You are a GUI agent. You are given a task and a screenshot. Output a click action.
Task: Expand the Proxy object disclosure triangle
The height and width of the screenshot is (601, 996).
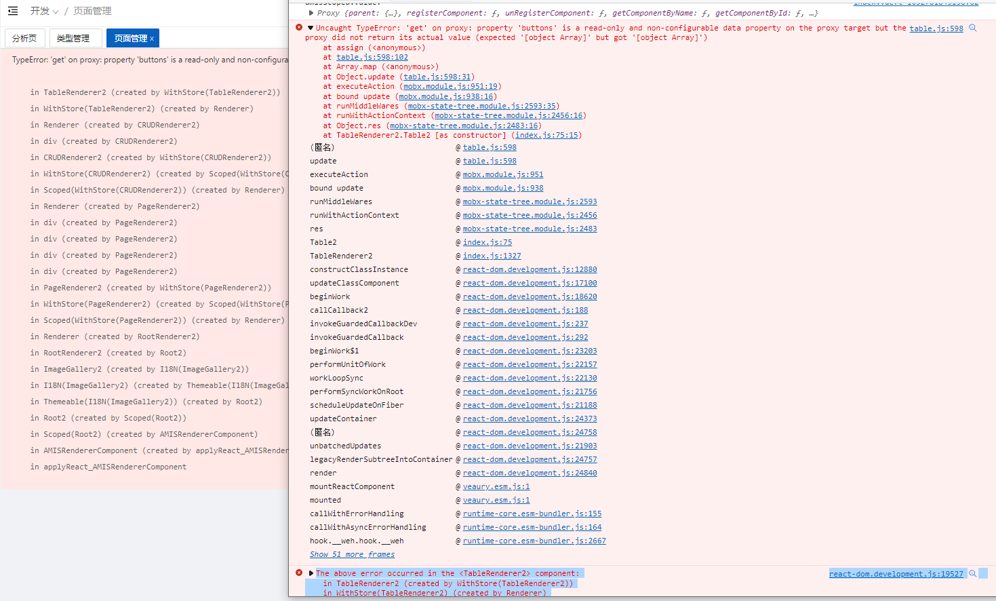tap(310, 12)
